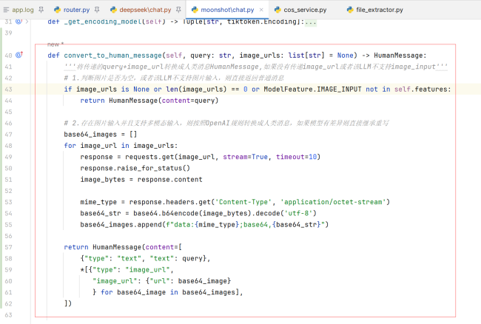Expand the folded _get_encoding_model method chevron
This screenshot has height=324, width=481.
(x=27, y=21)
